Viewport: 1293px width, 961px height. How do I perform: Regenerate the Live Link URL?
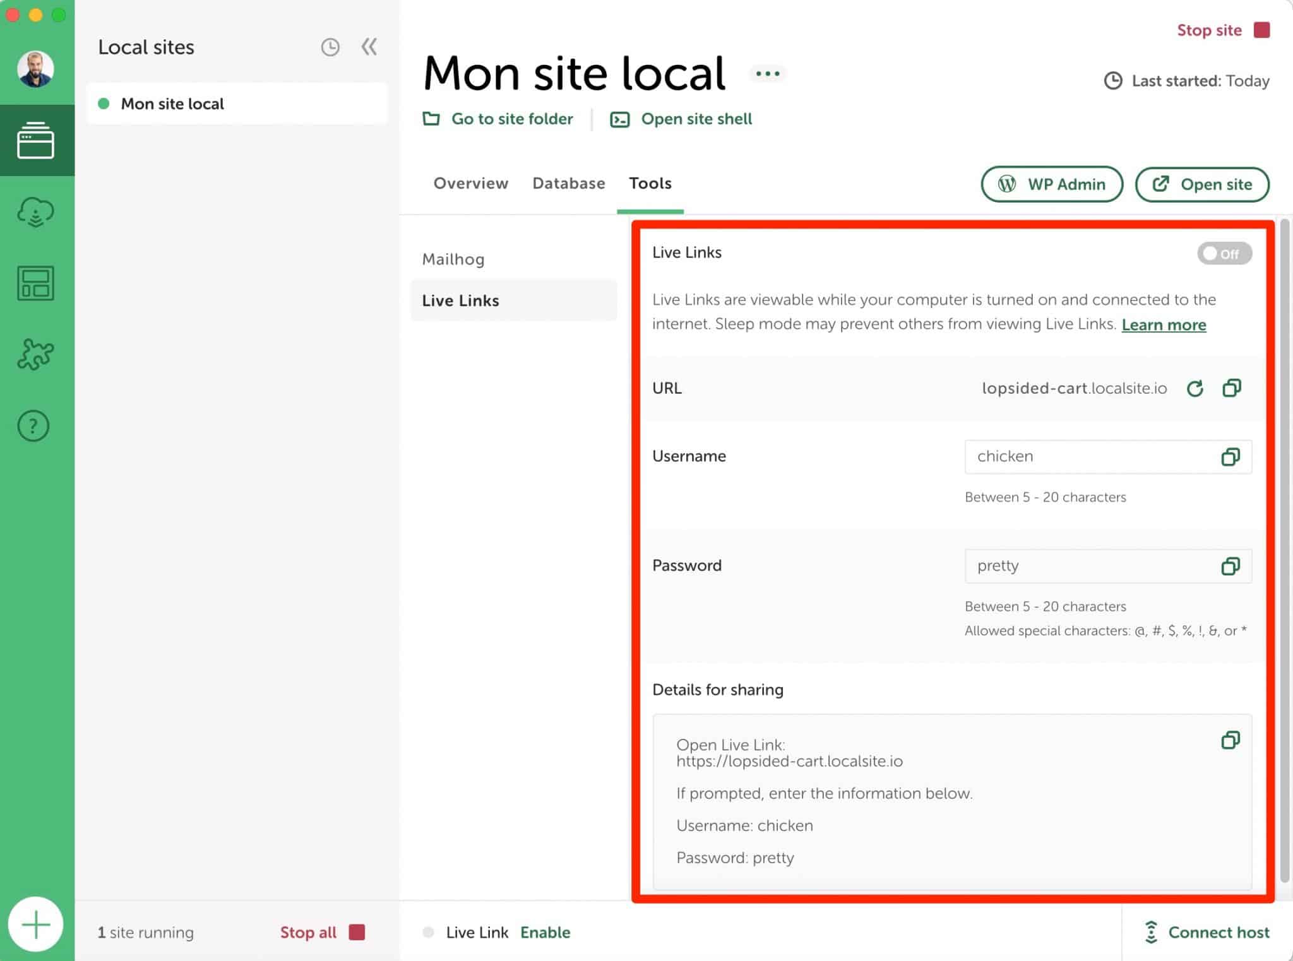(x=1195, y=388)
